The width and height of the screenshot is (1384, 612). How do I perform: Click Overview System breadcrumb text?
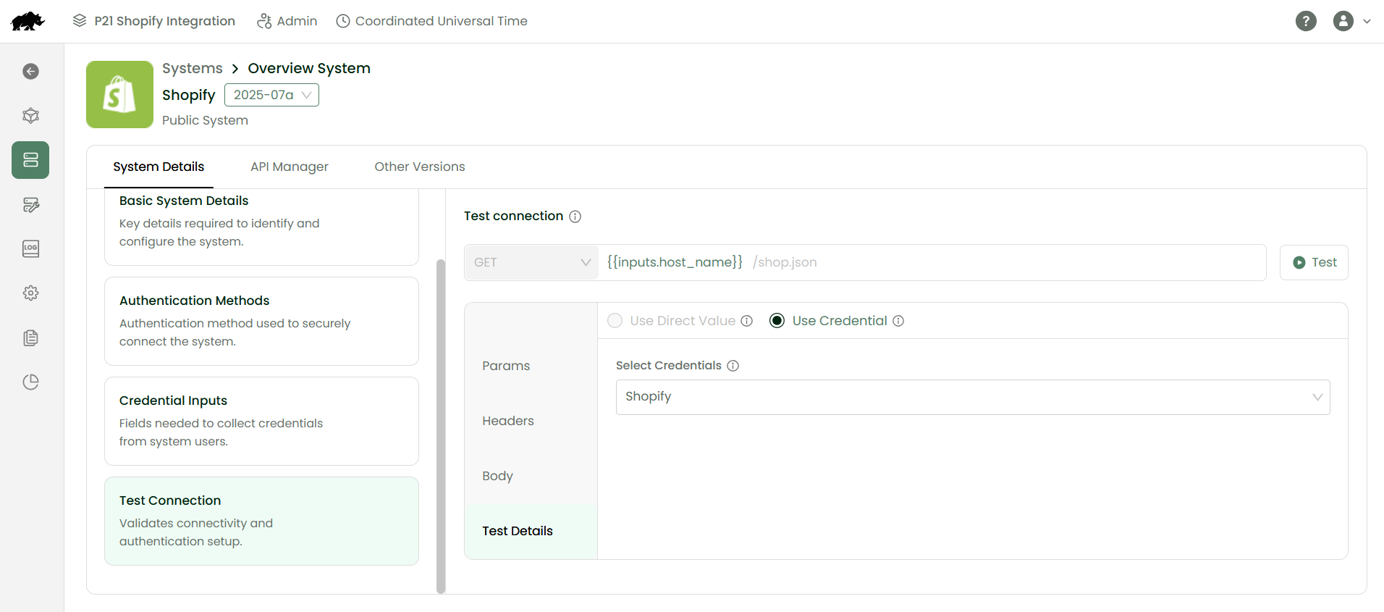point(309,68)
